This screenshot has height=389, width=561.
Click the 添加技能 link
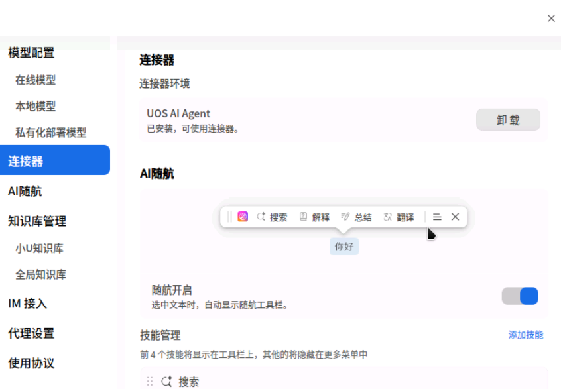click(526, 335)
